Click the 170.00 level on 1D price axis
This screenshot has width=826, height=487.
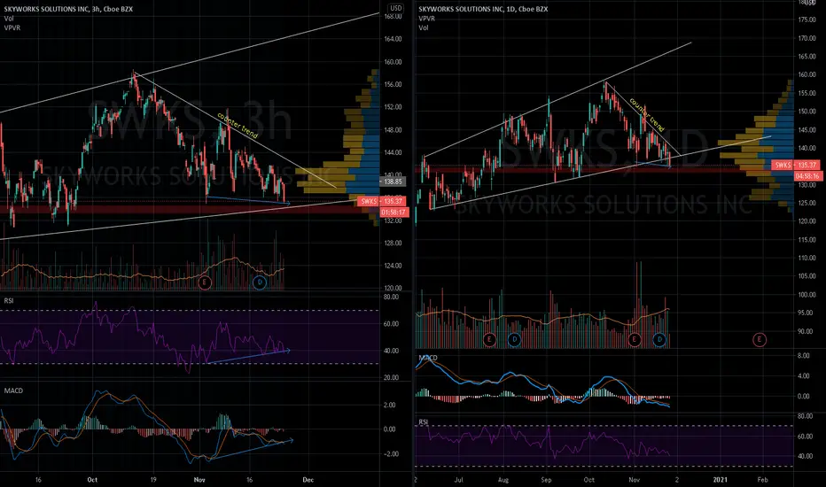pyautogui.click(x=807, y=38)
